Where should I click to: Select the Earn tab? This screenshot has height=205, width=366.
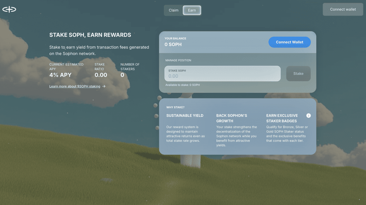[x=192, y=10]
